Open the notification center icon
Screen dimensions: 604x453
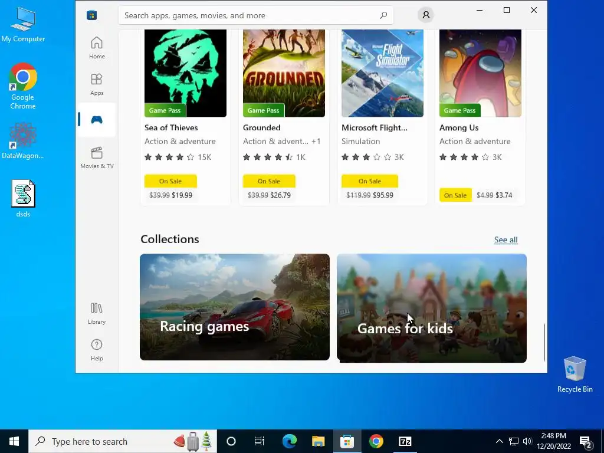point(586,441)
